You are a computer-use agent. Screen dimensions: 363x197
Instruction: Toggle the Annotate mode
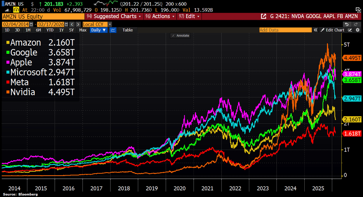tap(180, 36)
